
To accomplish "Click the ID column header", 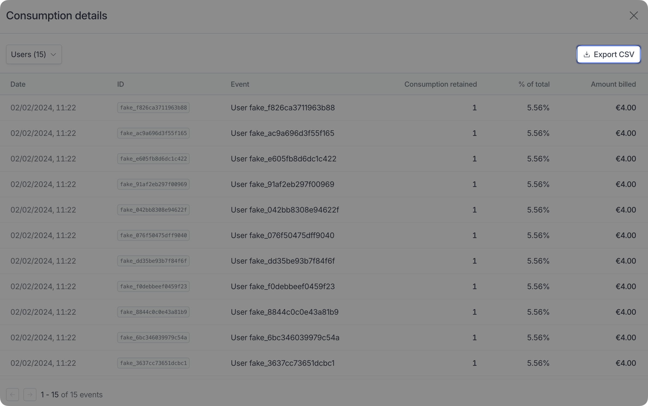I will 121,84.
